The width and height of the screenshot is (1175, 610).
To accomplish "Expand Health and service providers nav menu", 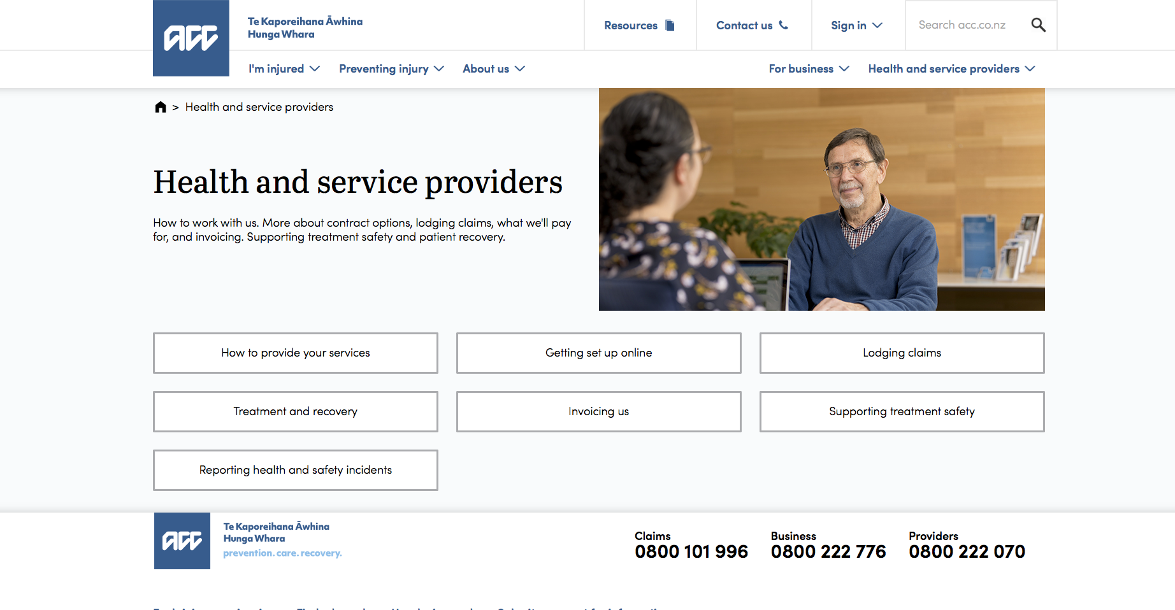I will [951, 69].
